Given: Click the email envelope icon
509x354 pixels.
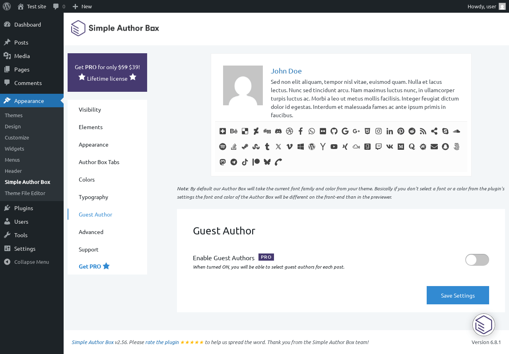Looking at the screenshot, I should click(x=434, y=147).
